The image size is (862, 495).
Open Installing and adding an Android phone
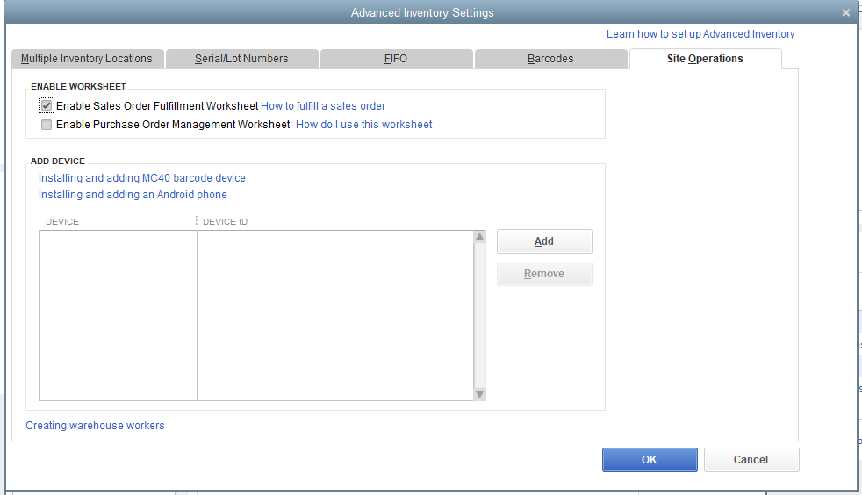133,195
